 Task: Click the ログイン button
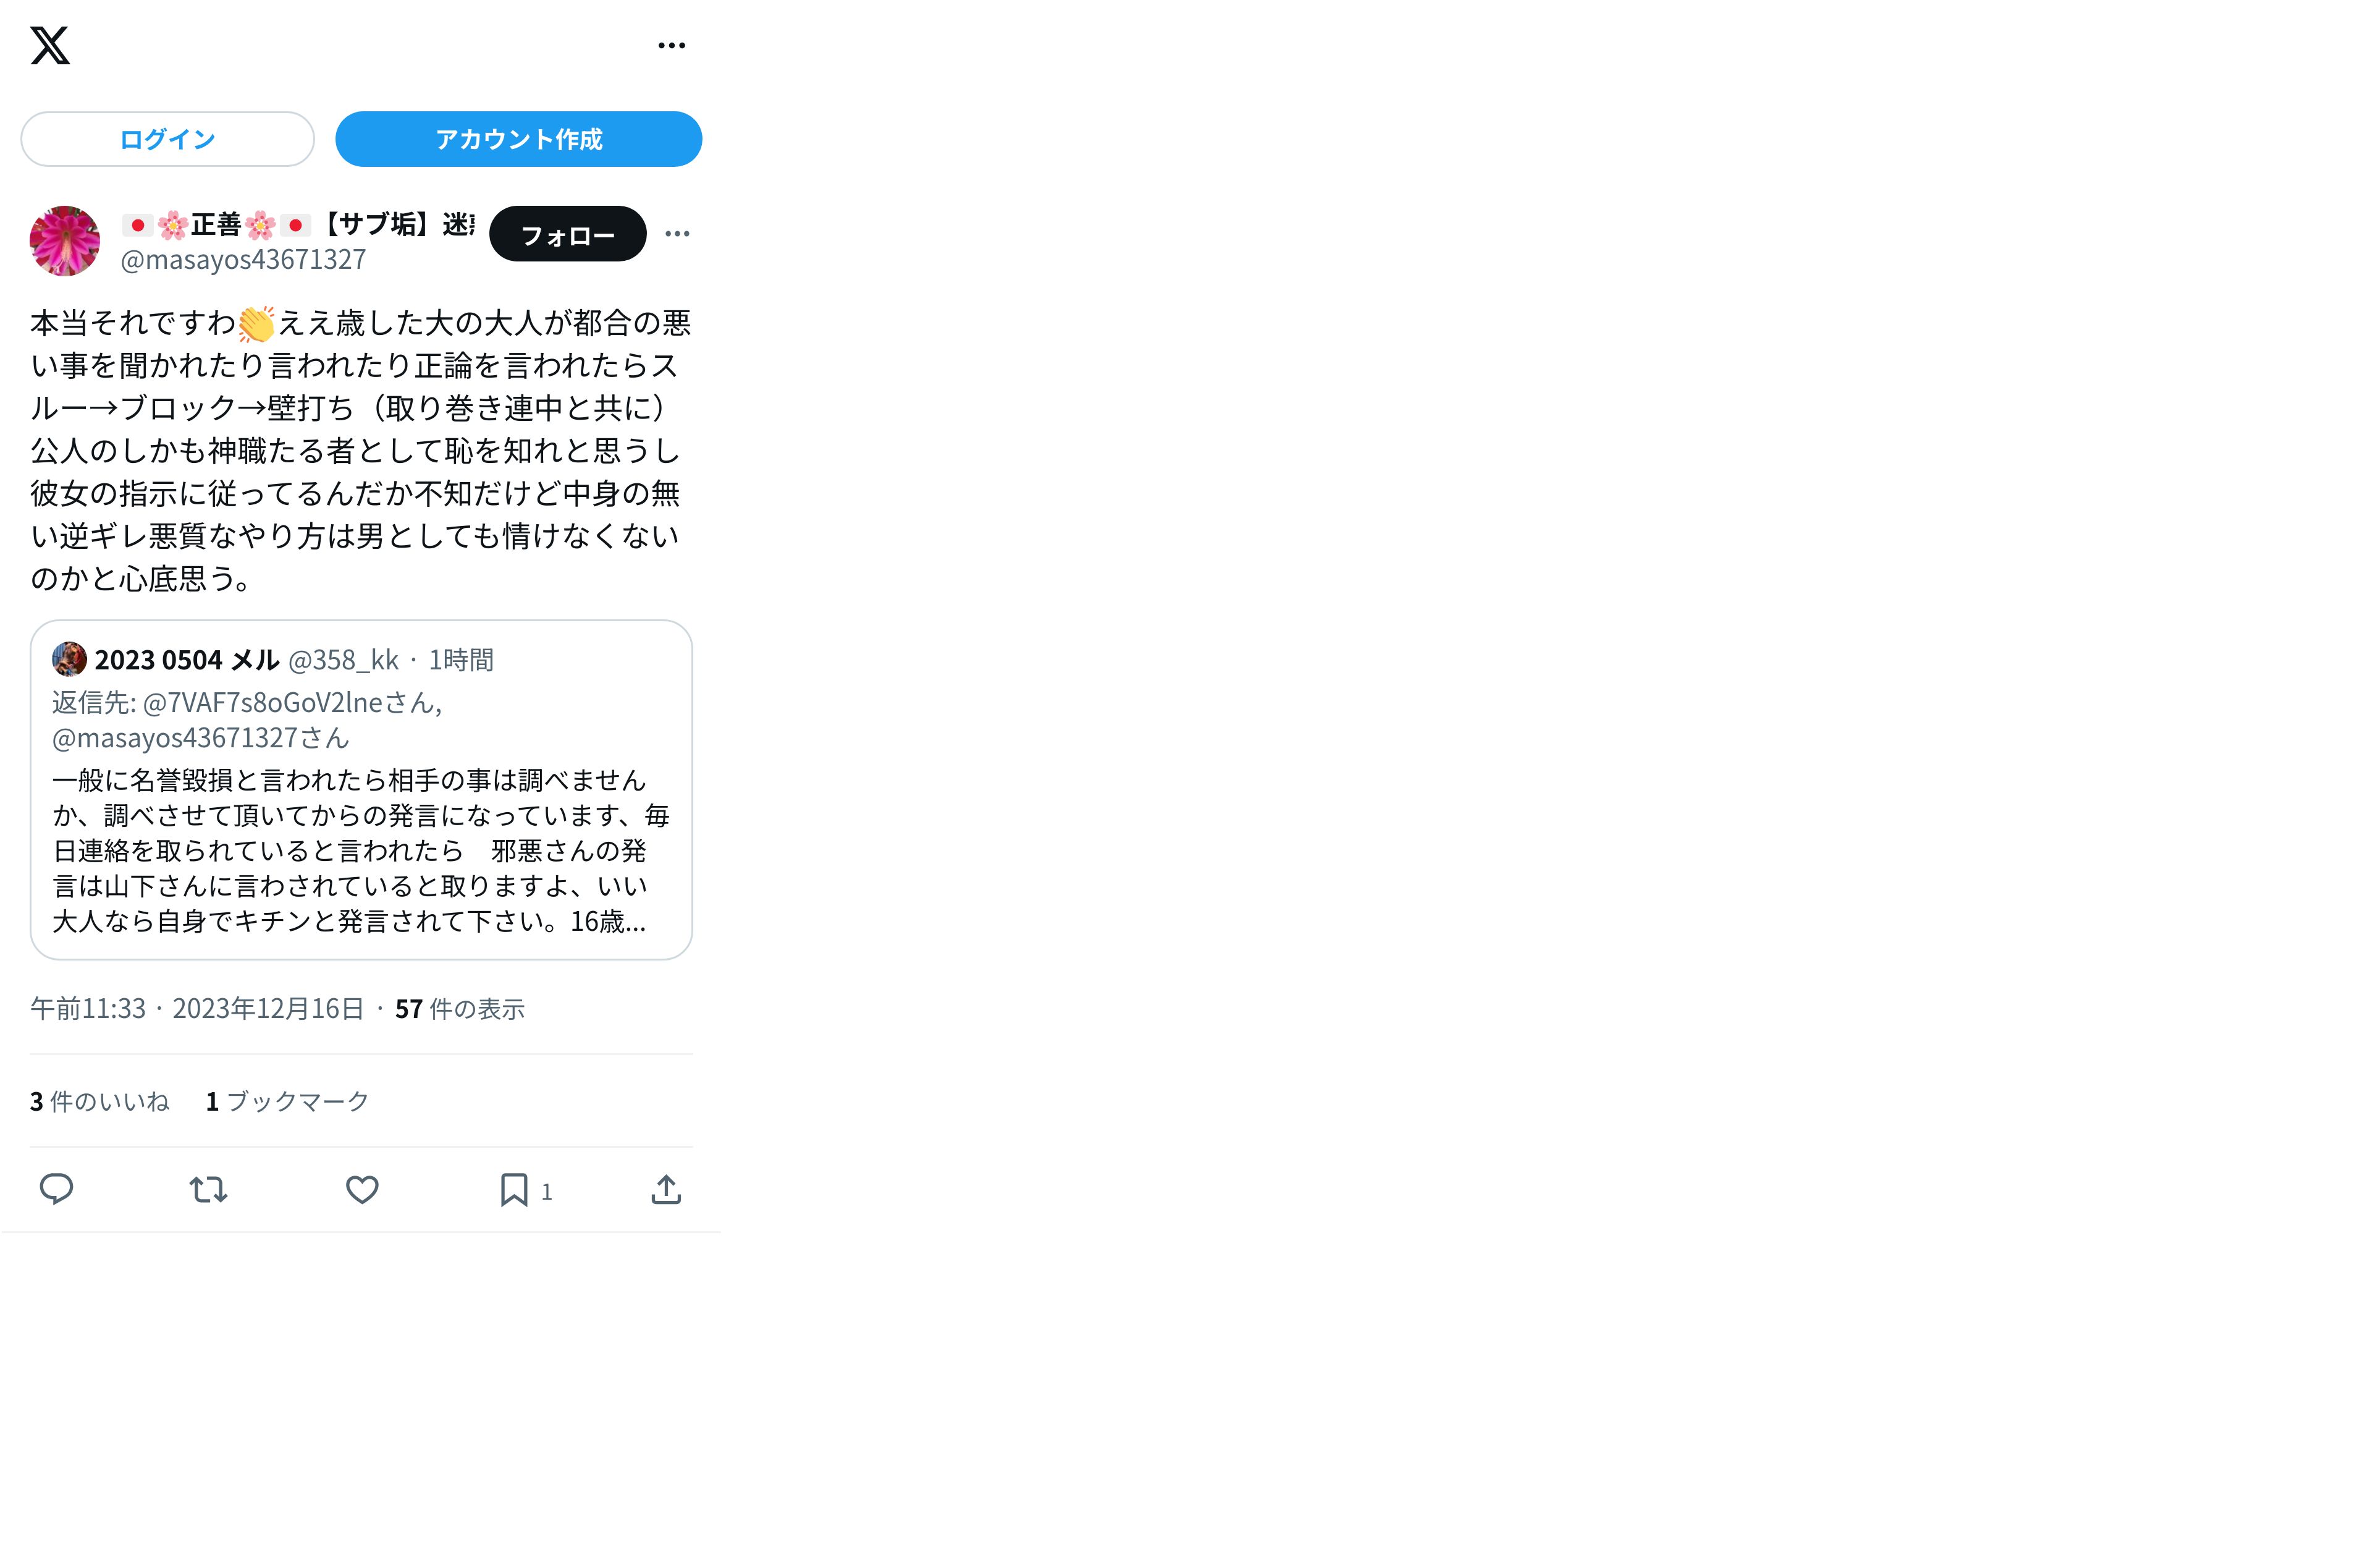[x=168, y=139]
